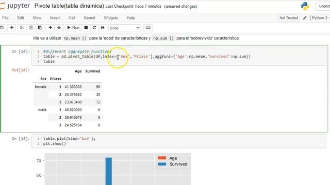Click the value 23.073400 in table
Screen dimensions: 330x185
[x=73, y=102]
